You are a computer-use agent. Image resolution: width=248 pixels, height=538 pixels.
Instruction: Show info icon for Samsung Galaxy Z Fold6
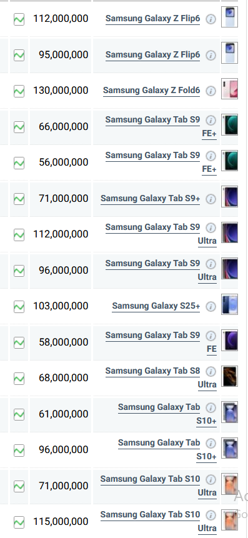pos(211,91)
